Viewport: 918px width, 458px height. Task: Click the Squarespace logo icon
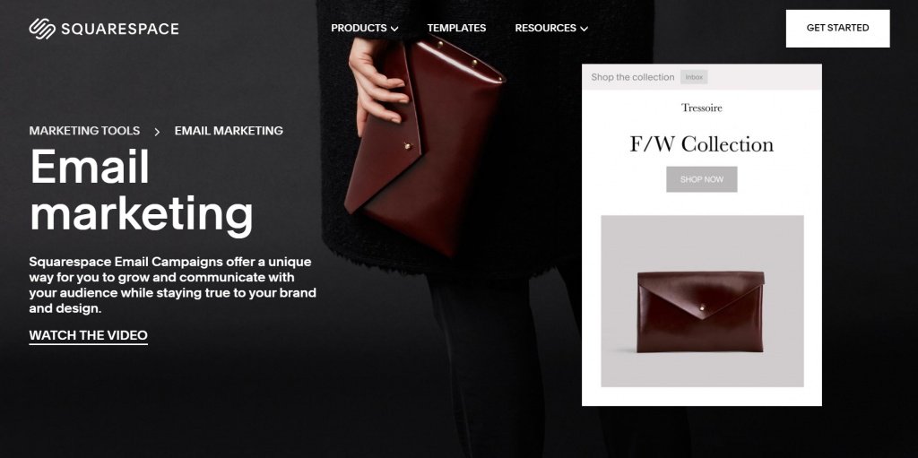pyautogui.click(x=42, y=28)
